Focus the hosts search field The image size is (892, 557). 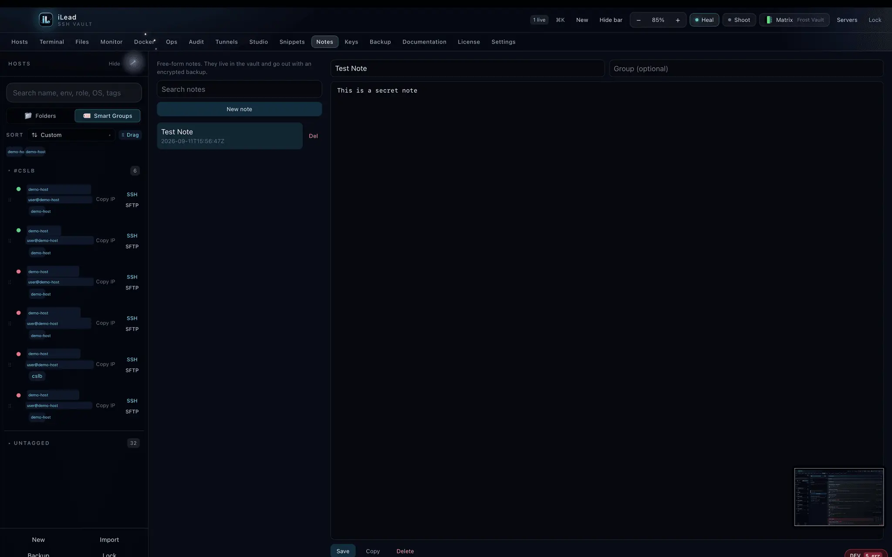[74, 93]
